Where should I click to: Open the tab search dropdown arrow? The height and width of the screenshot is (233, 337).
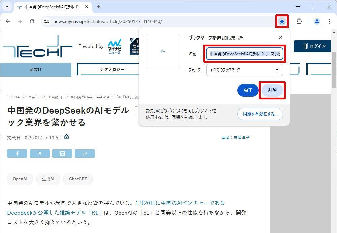click(7, 7)
